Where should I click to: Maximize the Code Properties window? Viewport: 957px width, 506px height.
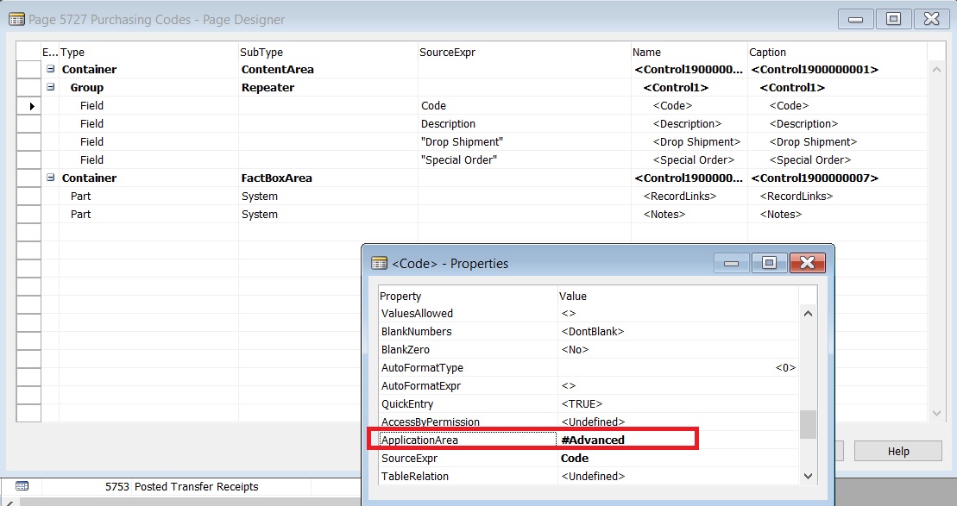pyautogui.click(x=769, y=263)
